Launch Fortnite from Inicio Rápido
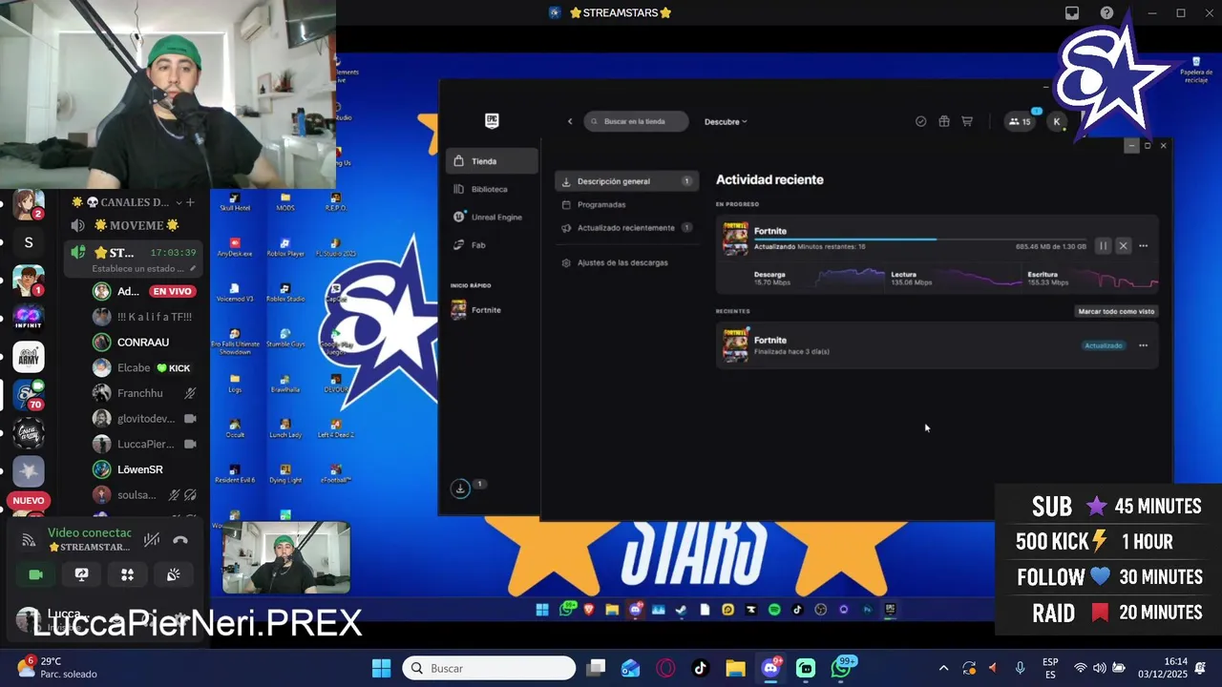The height and width of the screenshot is (687, 1222). pos(492,309)
